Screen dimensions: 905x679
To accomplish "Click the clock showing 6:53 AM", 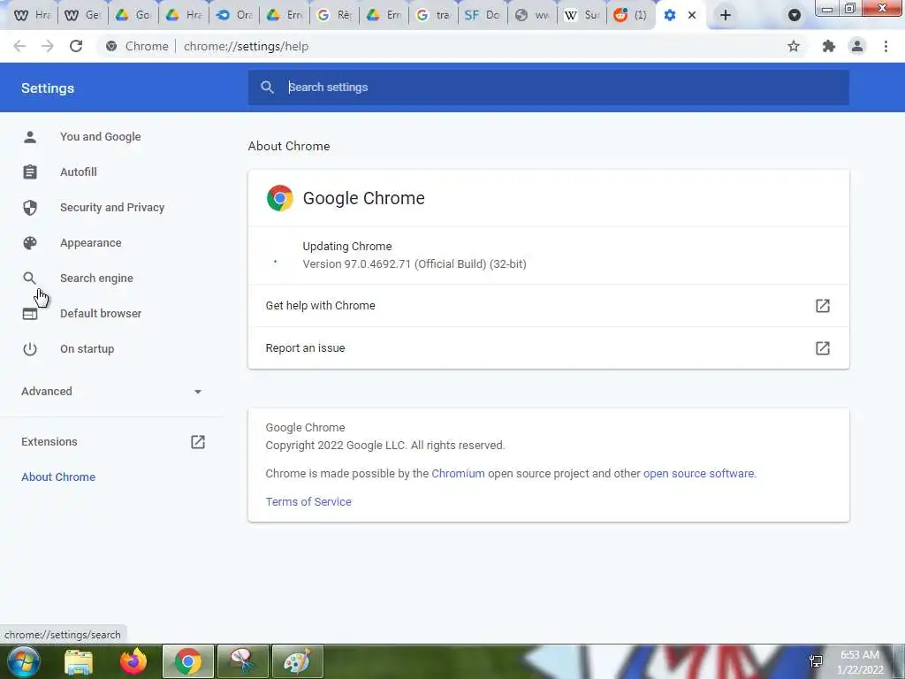I will (x=859, y=655).
